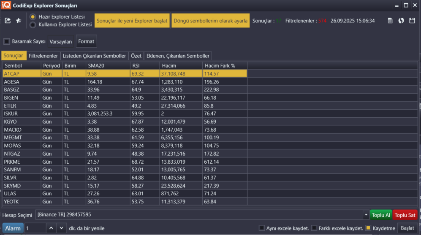
Task: Click the save disk icon
Action: tap(412, 21)
